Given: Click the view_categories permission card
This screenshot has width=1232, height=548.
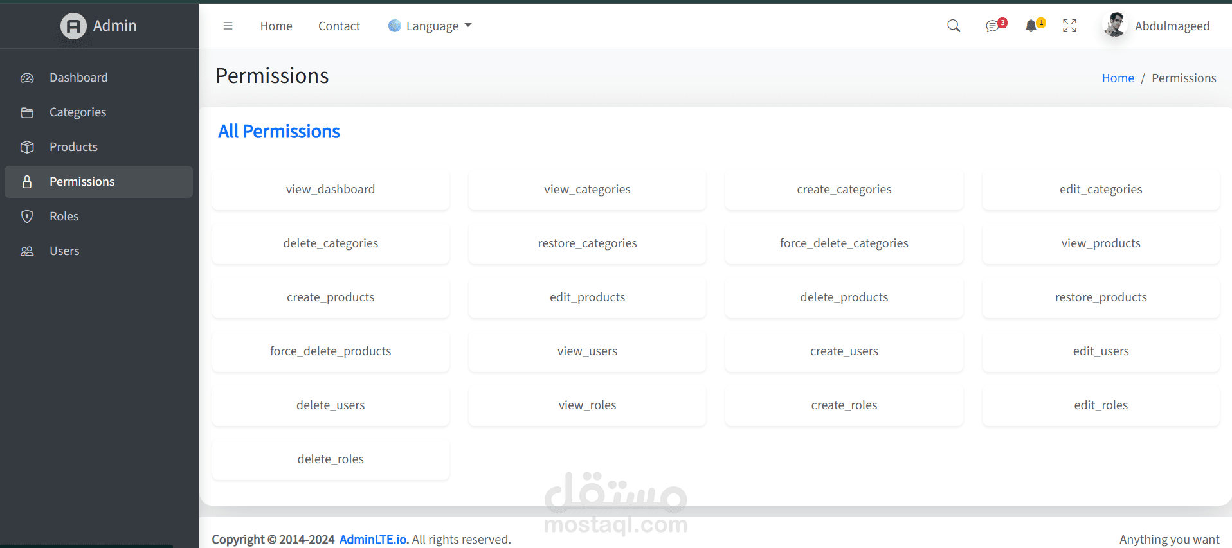Looking at the screenshot, I should [x=587, y=190].
